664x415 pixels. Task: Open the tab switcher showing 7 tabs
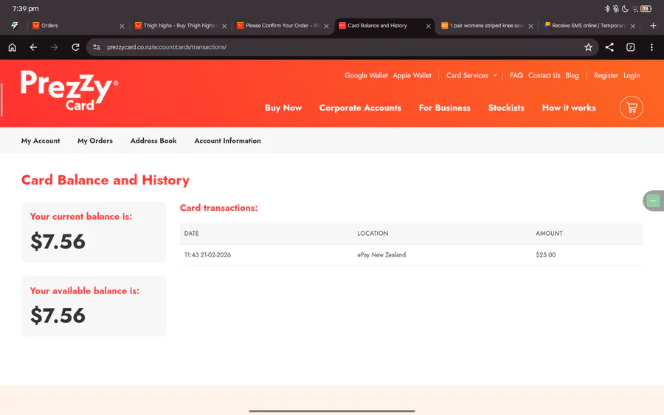(631, 47)
